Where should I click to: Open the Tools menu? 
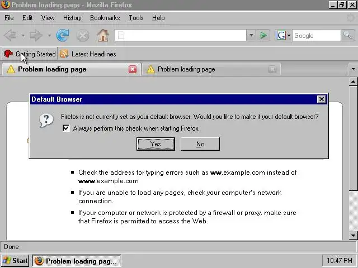pyautogui.click(x=136, y=18)
